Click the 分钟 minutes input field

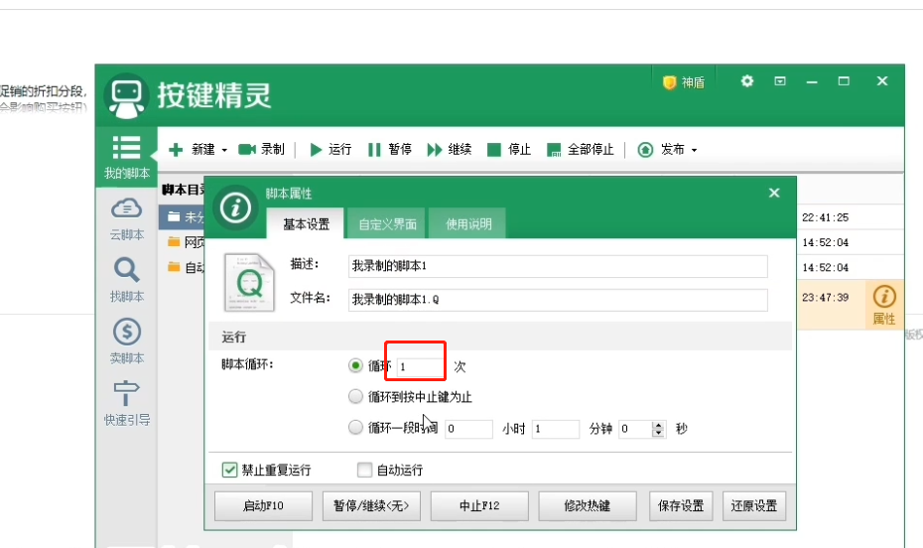(555, 429)
